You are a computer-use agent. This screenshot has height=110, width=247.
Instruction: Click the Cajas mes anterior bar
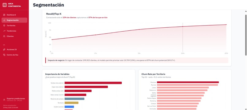(86, 87)
